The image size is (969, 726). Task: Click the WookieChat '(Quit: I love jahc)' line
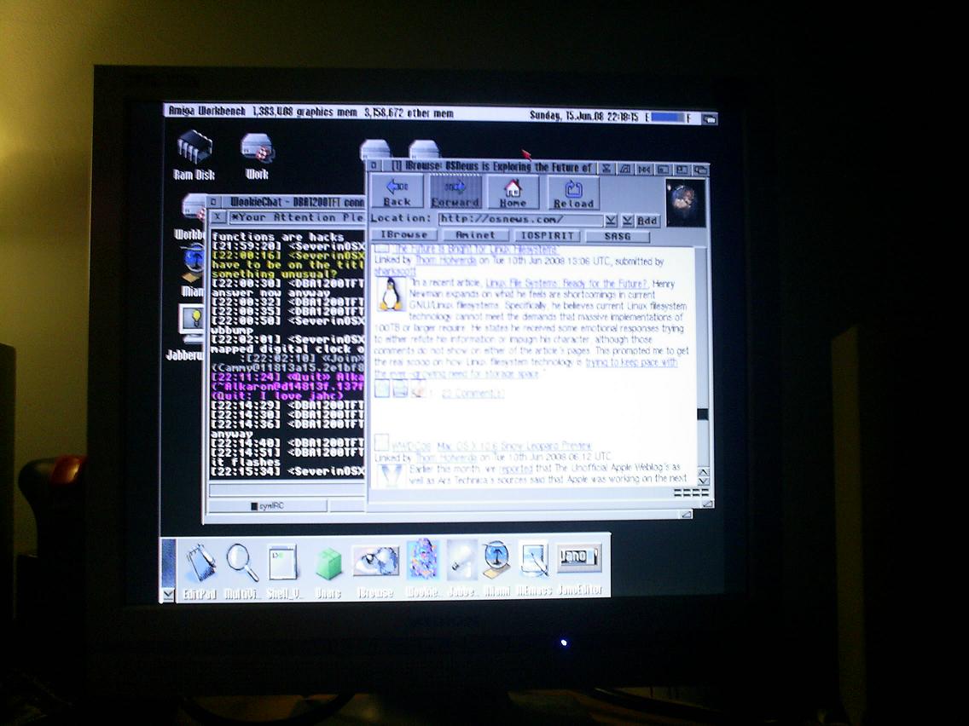[x=277, y=395]
